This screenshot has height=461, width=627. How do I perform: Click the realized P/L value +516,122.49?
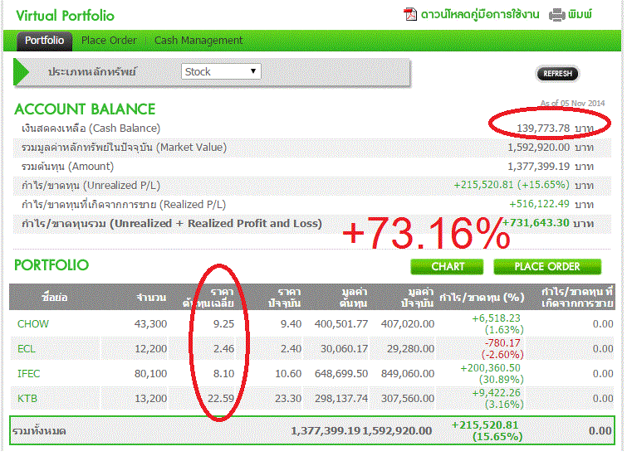tap(539, 204)
